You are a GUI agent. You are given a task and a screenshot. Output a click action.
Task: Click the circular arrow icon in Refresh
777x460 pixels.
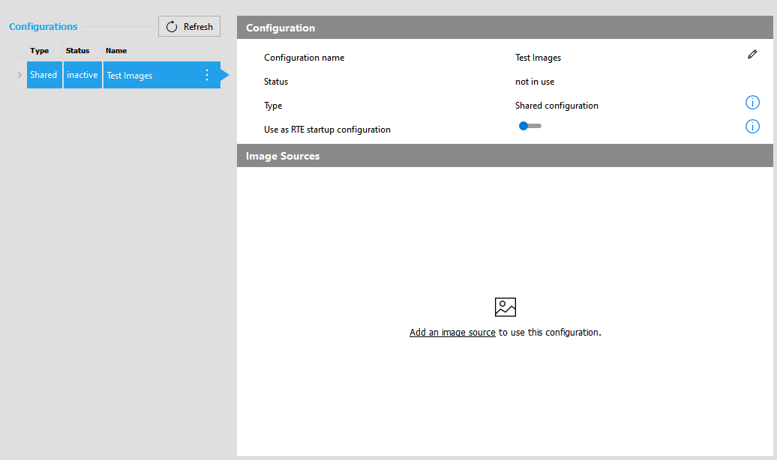(172, 27)
